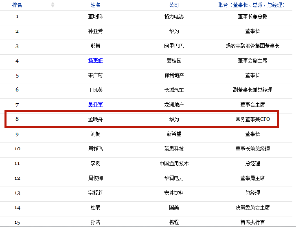Select the company 新希望
The image size is (296, 227).
[174, 134]
